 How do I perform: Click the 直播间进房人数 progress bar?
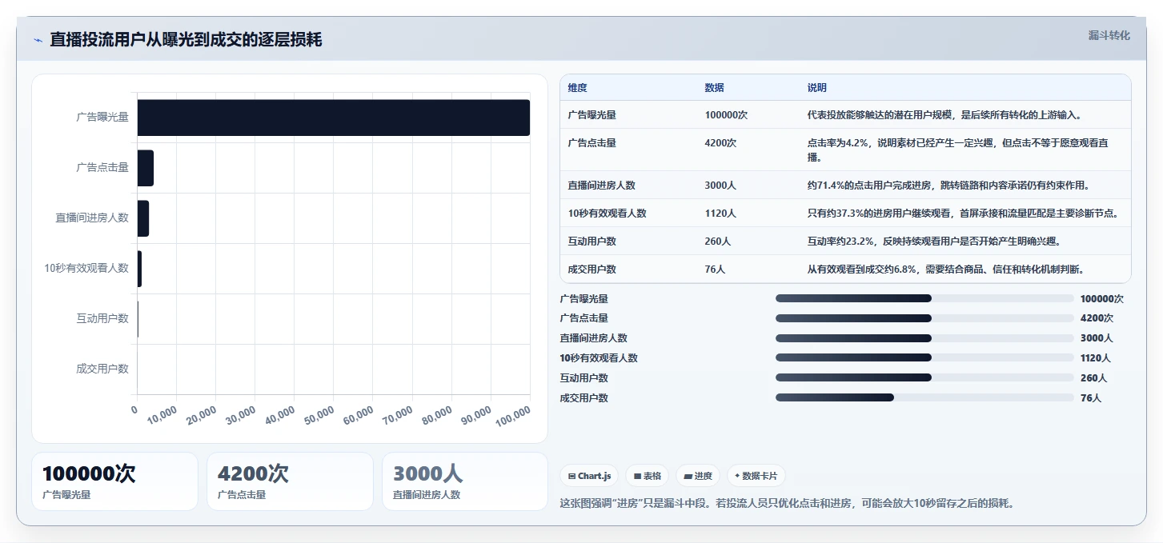[924, 337]
